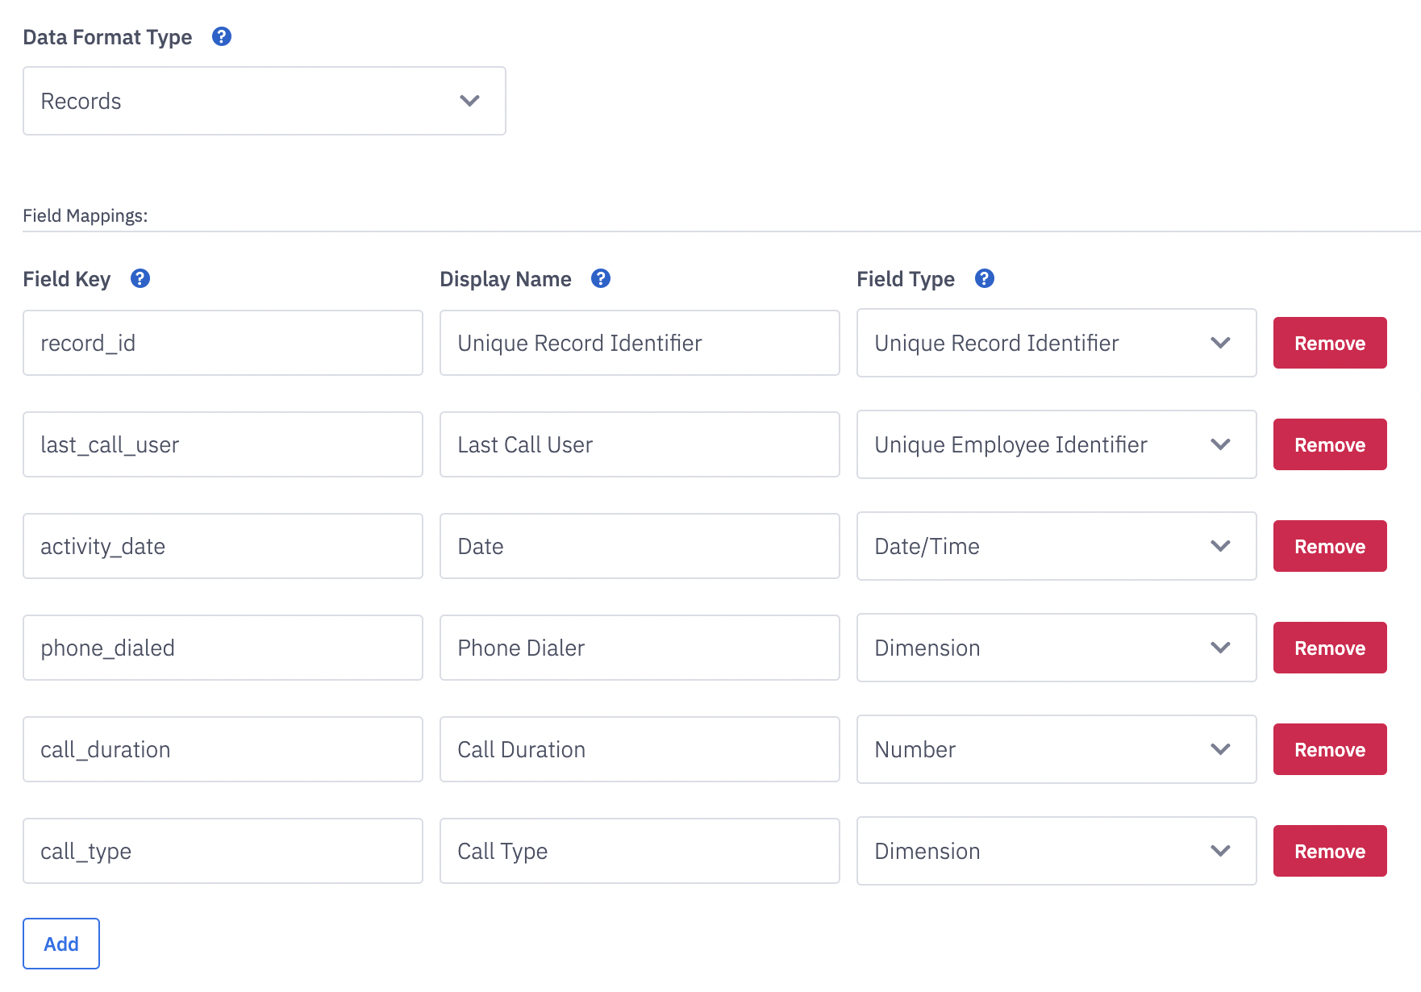
Task: Remove the record_id field mapping
Action: point(1329,343)
